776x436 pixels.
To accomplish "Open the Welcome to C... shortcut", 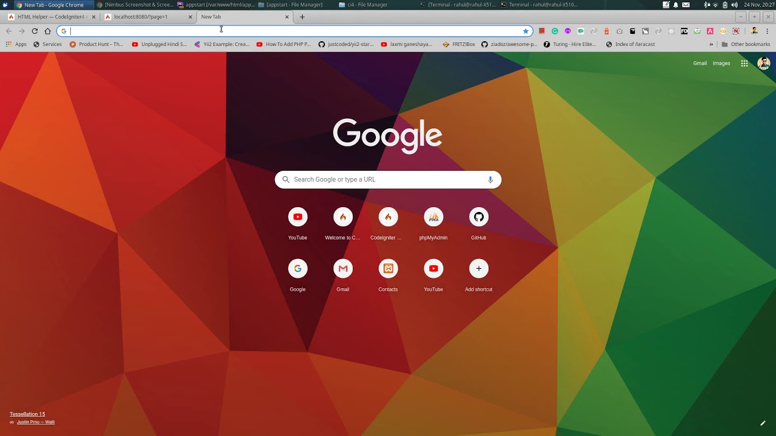I will [x=343, y=223].
